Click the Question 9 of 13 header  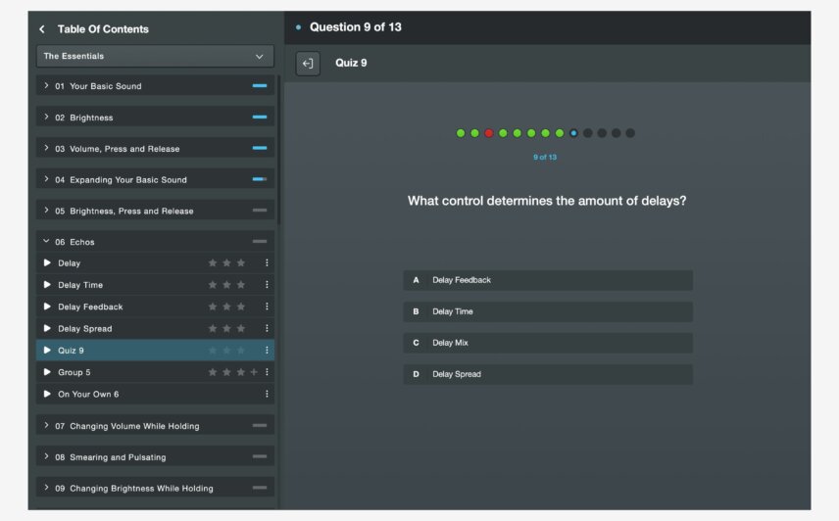click(x=355, y=27)
